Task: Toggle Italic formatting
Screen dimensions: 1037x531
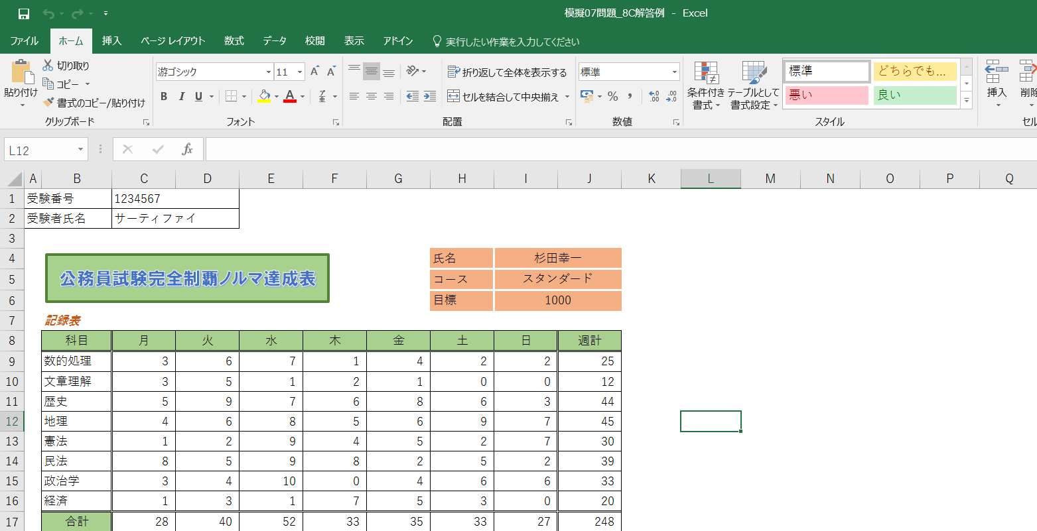Action: pyautogui.click(x=181, y=97)
